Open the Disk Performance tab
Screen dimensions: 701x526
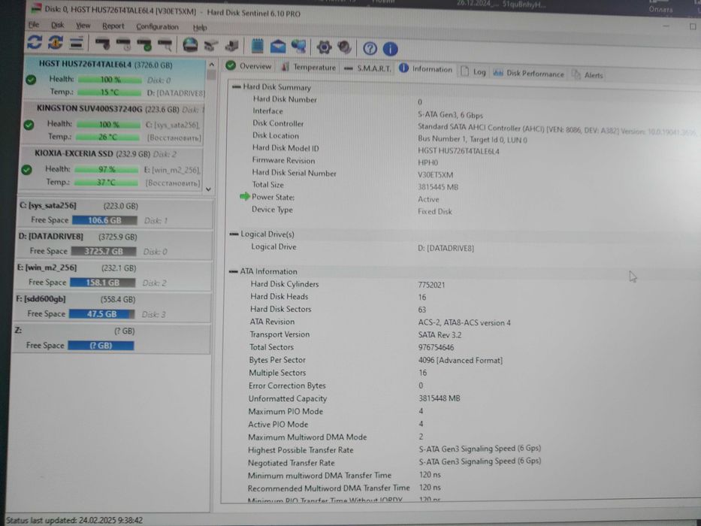point(528,74)
